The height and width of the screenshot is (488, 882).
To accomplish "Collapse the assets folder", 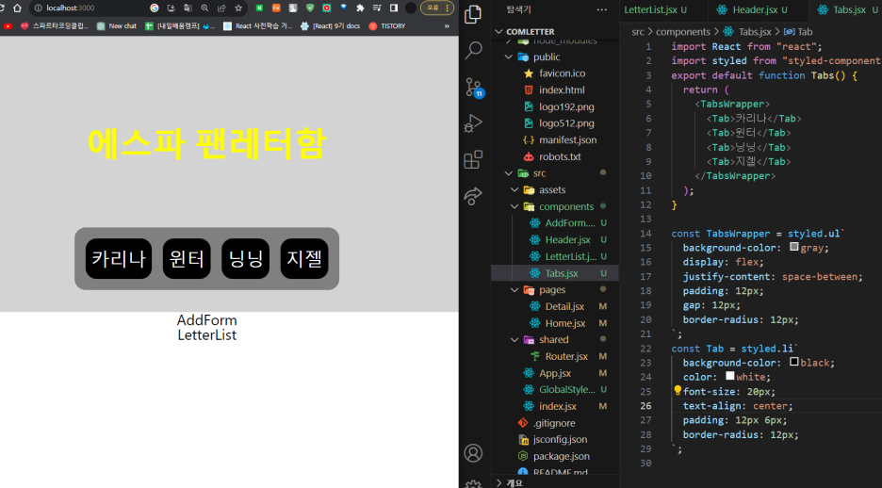I will pos(514,190).
